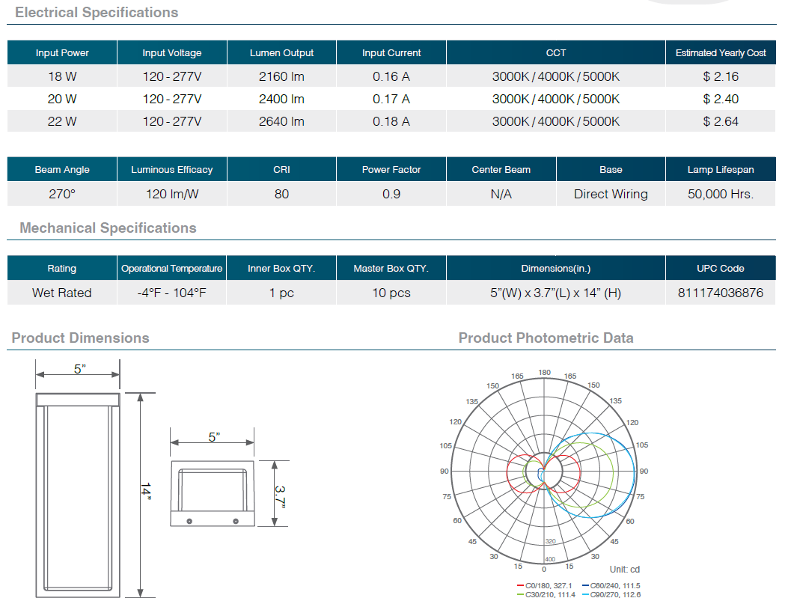
Task: Select the Power Factor header cell
Action: click(x=391, y=170)
